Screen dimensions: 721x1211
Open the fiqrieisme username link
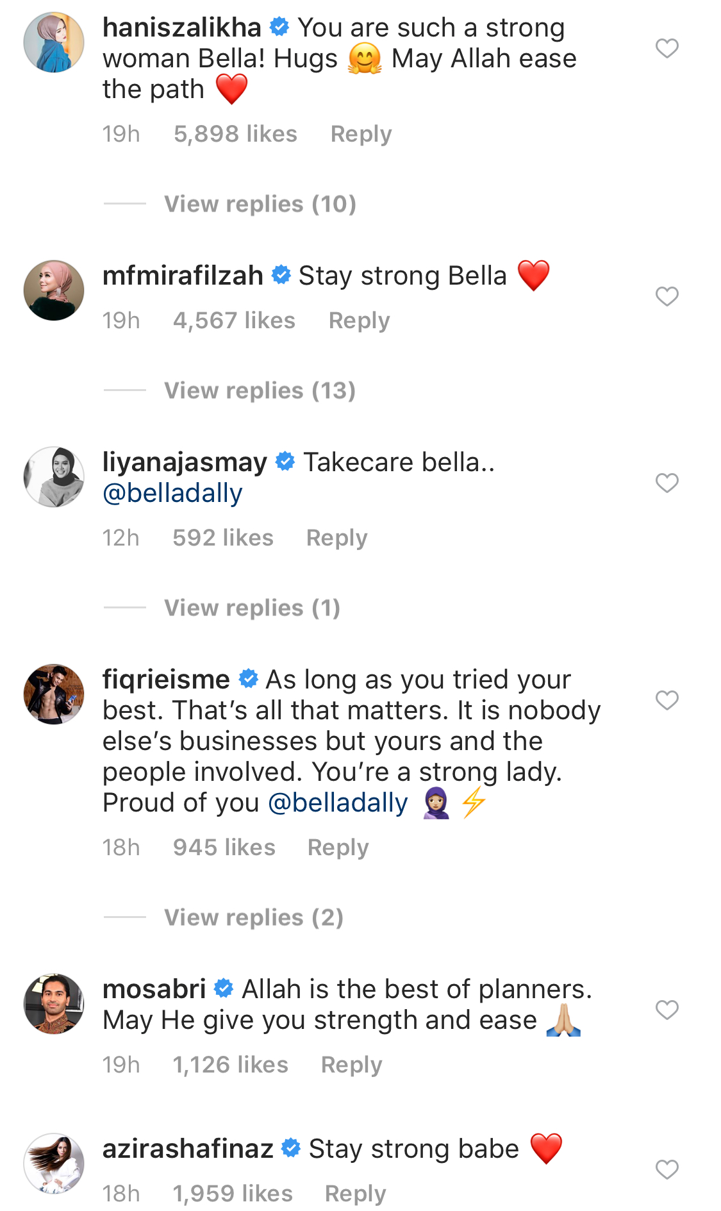pos(166,680)
